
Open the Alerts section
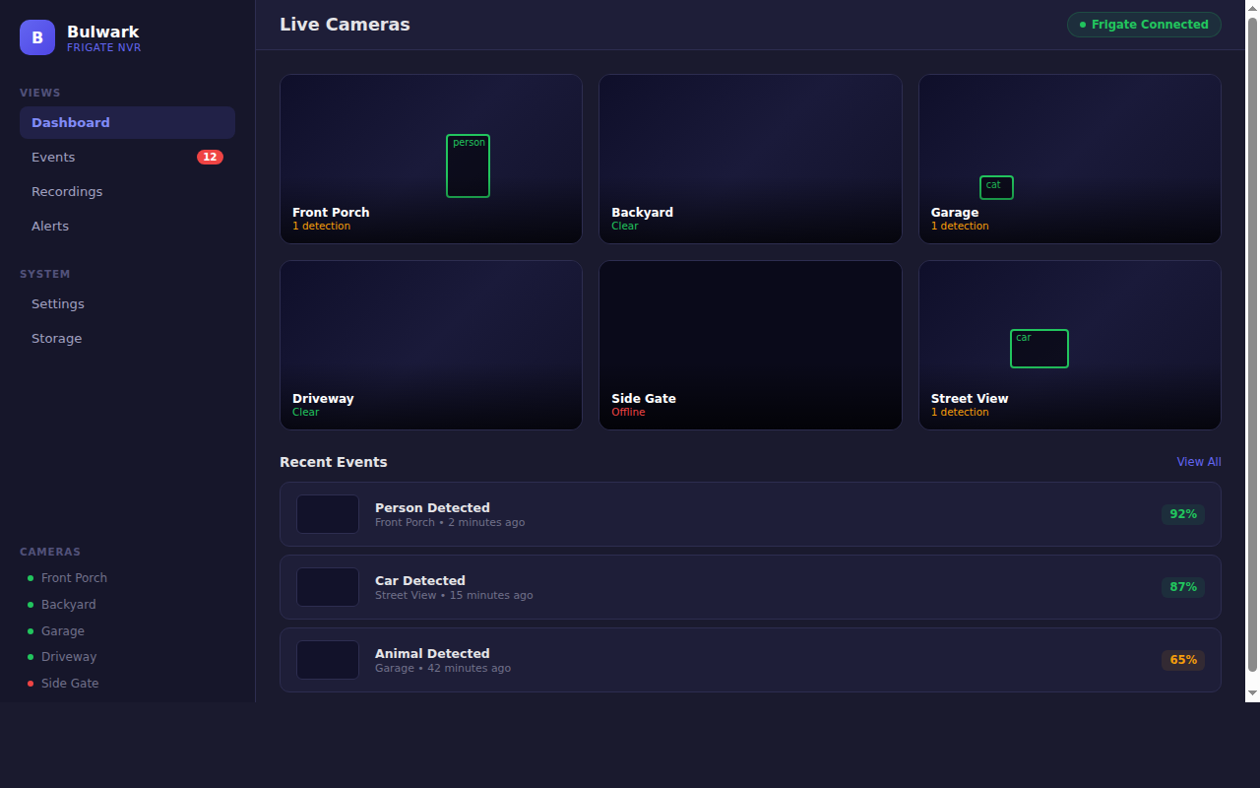pos(50,227)
